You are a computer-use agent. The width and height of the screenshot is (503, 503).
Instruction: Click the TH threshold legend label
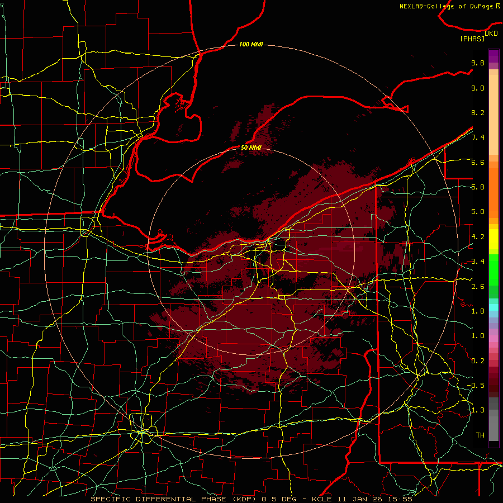click(x=480, y=435)
